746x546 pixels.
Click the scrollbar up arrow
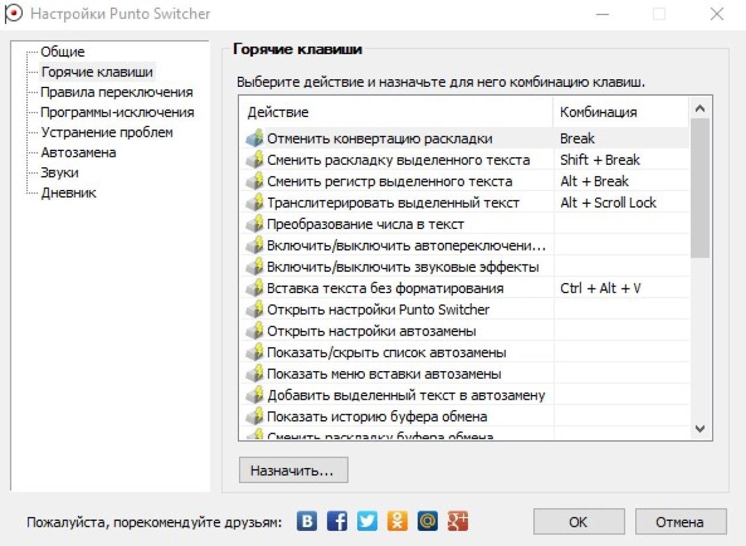(x=700, y=108)
